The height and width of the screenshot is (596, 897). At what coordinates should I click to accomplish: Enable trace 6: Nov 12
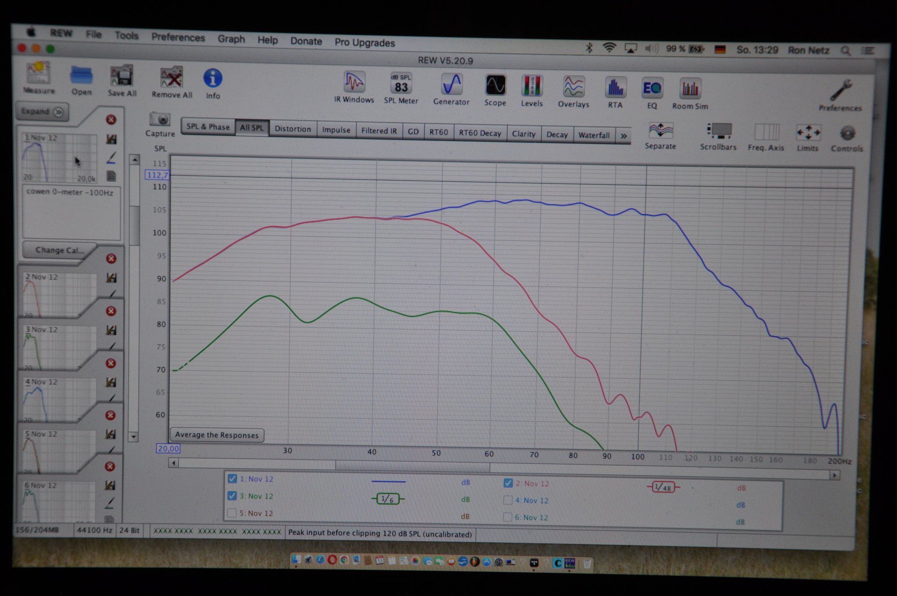pos(508,517)
